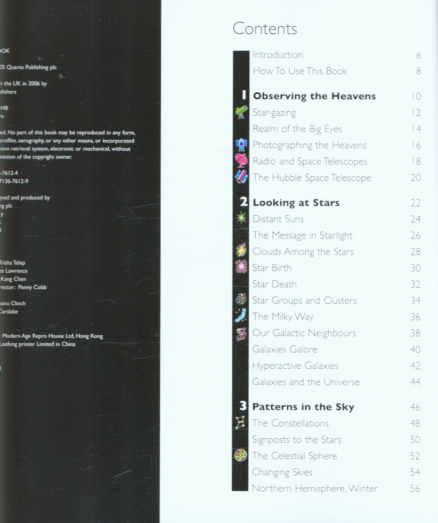Select the globe icon beside The Celestial Sphere
The image size is (438, 523).
pyautogui.click(x=241, y=456)
